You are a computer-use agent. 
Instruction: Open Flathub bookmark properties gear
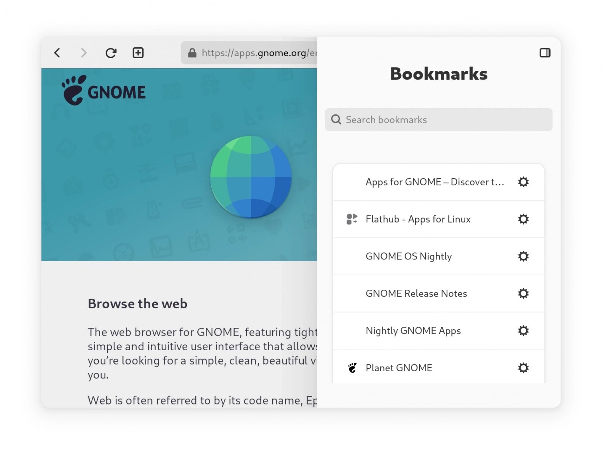[x=523, y=219]
